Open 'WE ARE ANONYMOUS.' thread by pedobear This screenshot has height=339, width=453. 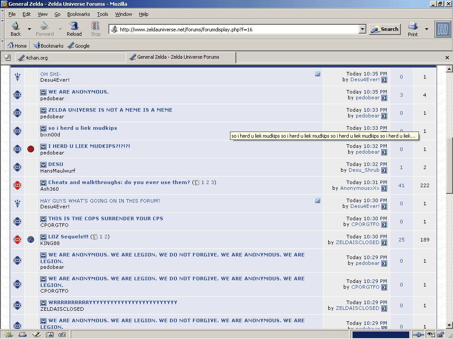tap(79, 92)
